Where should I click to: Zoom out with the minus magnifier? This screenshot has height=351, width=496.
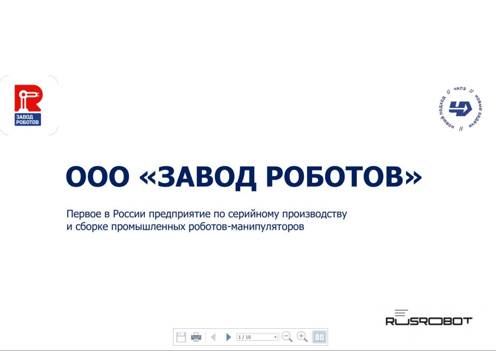[287, 337]
